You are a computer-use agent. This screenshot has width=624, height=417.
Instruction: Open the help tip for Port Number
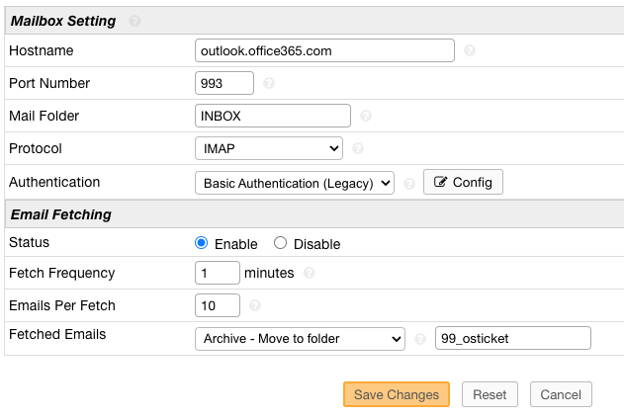pyautogui.click(x=269, y=83)
